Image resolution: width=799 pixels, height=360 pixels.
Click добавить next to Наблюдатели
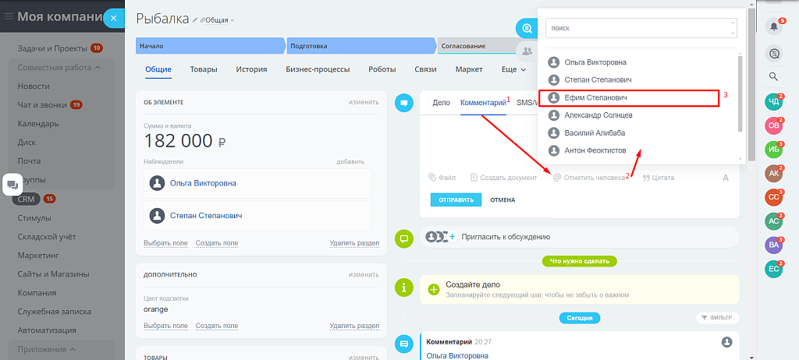click(350, 161)
